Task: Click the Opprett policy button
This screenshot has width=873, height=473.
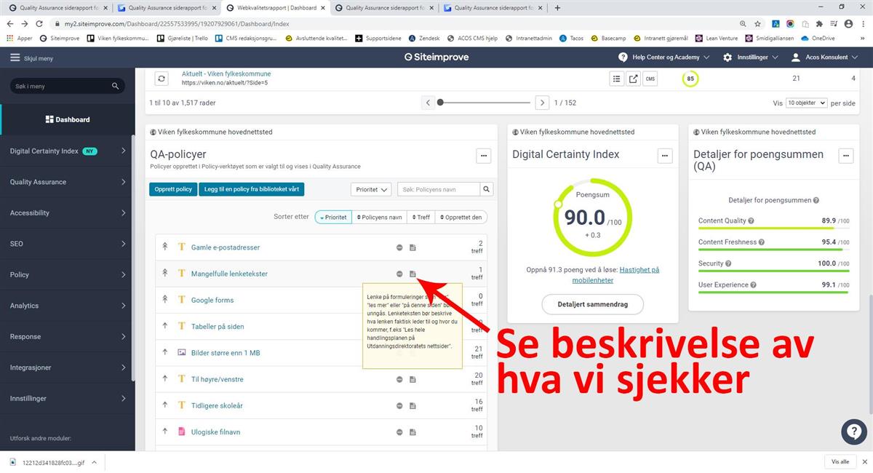Action: click(x=173, y=189)
